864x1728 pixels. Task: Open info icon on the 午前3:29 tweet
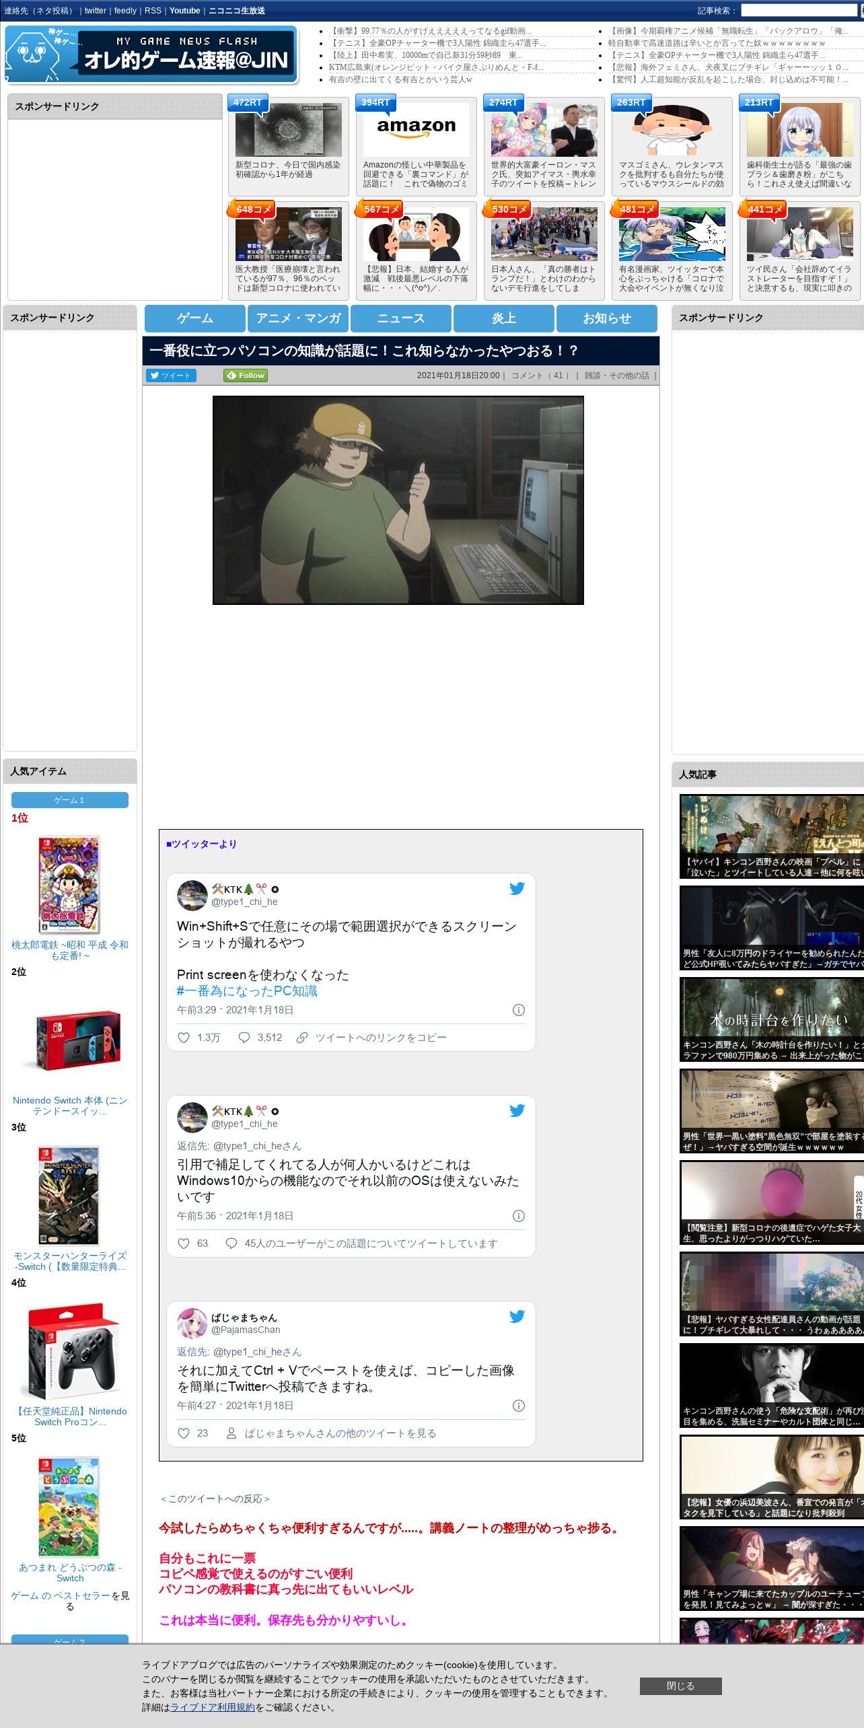click(519, 1010)
